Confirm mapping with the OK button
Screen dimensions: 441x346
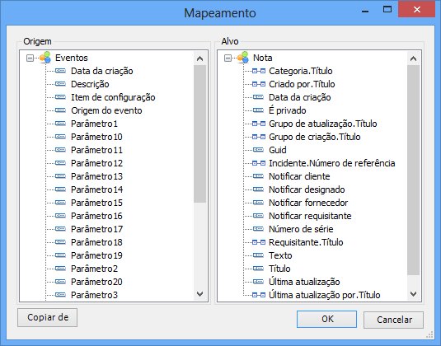pyautogui.click(x=326, y=319)
